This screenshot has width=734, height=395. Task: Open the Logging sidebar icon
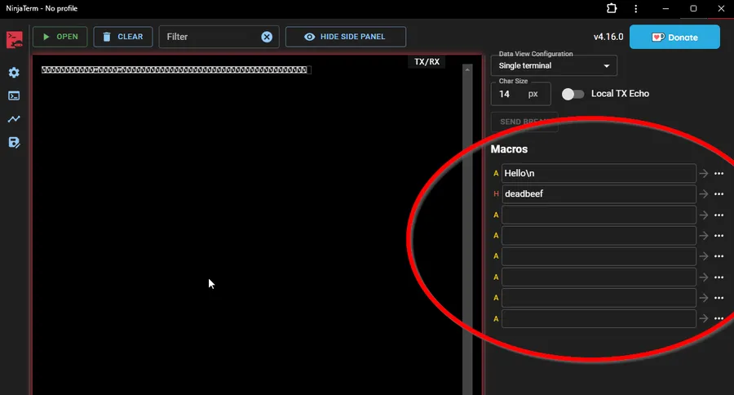[x=14, y=143]
